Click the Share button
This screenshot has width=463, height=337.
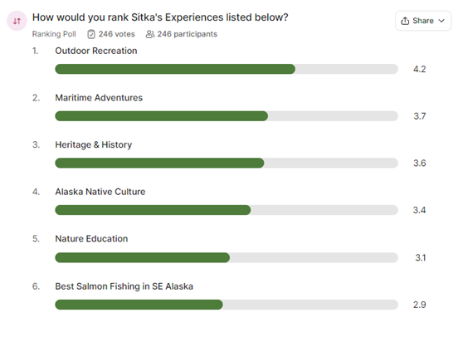(423, 21)
